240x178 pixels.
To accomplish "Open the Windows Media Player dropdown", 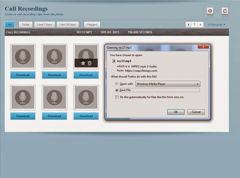I will [x=168, y=84].
